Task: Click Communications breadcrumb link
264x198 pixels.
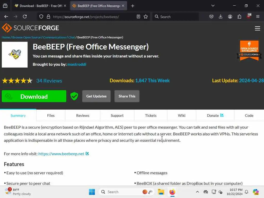Action: pyautogui.click(x=54, y=37)
